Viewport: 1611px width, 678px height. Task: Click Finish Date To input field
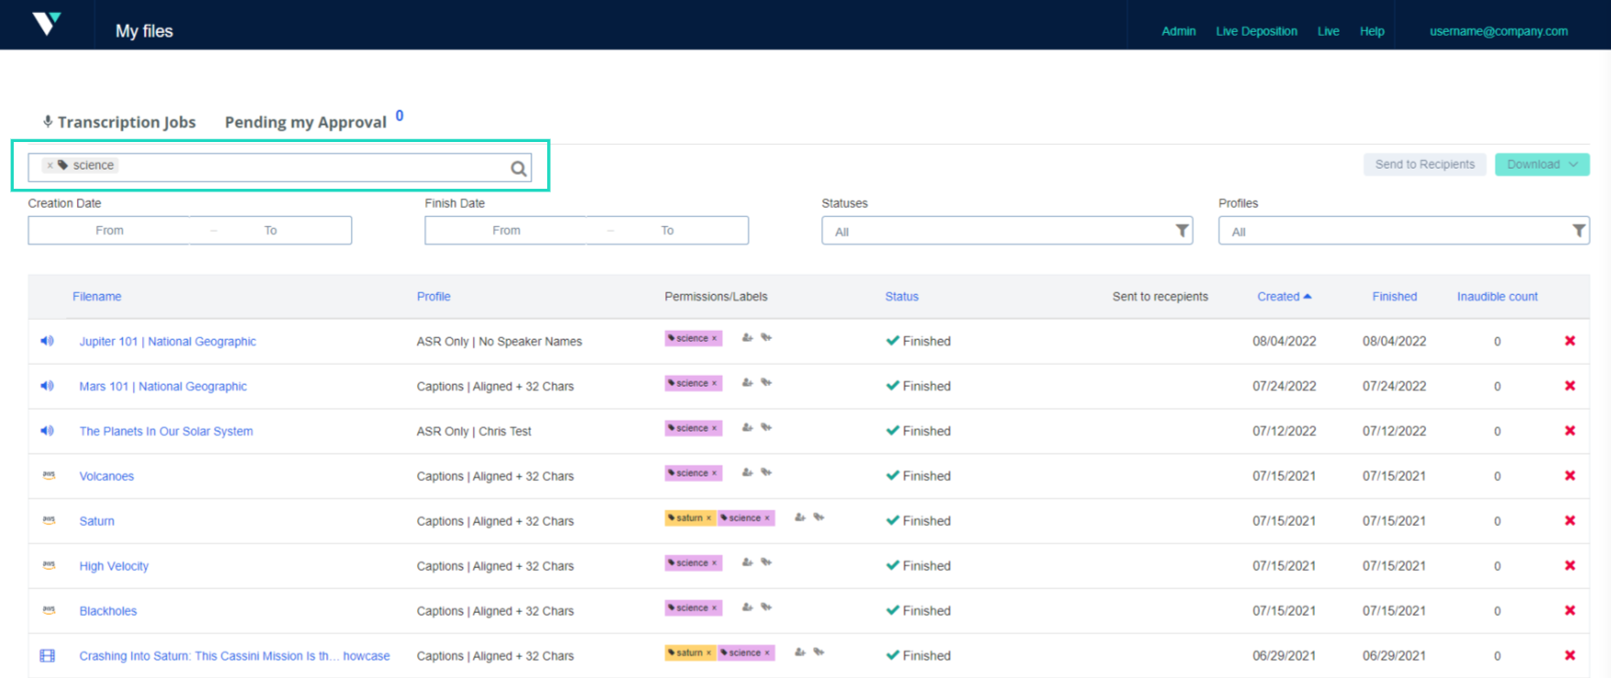pos(667,231)
